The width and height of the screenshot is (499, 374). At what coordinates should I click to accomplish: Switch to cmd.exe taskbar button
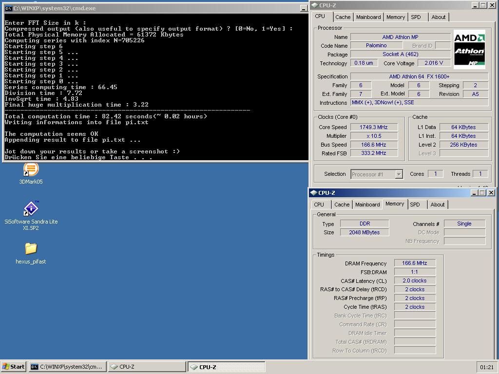tap(67, 367)
